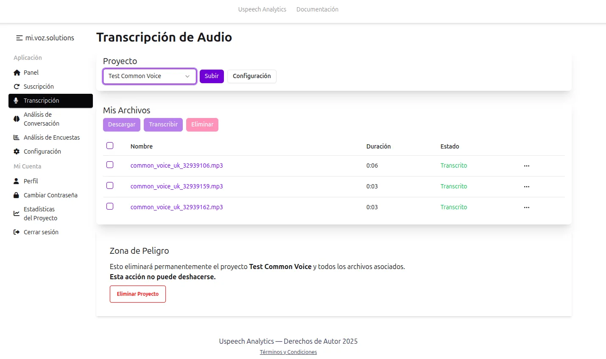Open the Test Common Voice project dropdown

coord(149,76)
